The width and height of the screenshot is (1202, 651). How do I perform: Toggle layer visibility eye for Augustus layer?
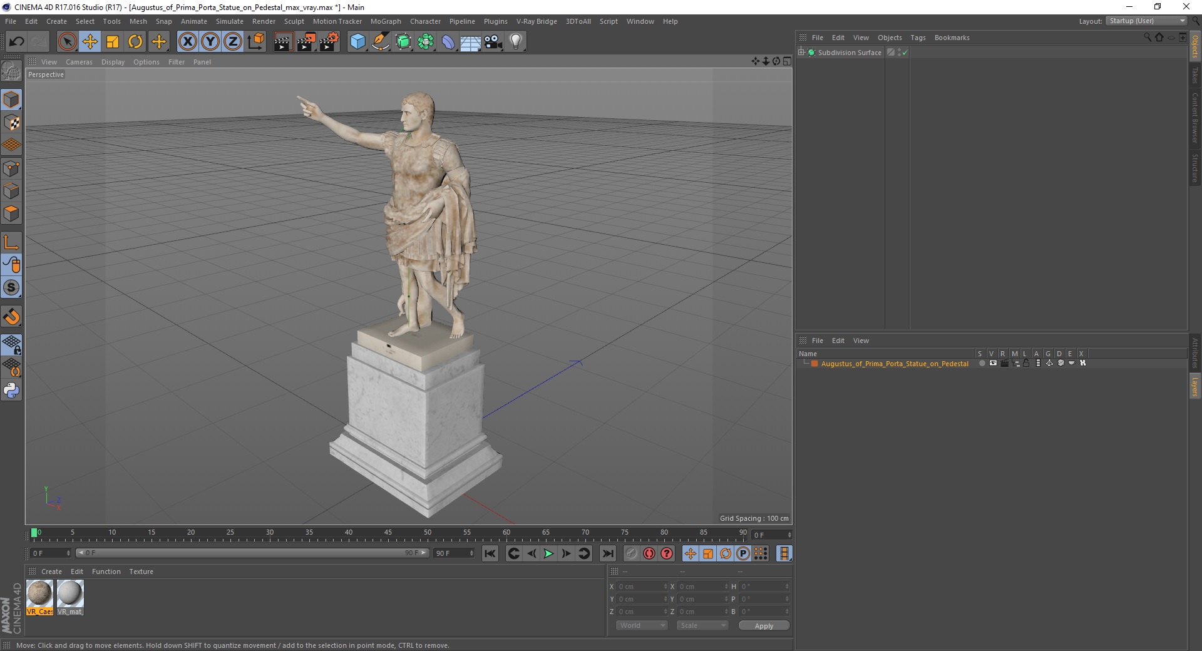(993, 363)
